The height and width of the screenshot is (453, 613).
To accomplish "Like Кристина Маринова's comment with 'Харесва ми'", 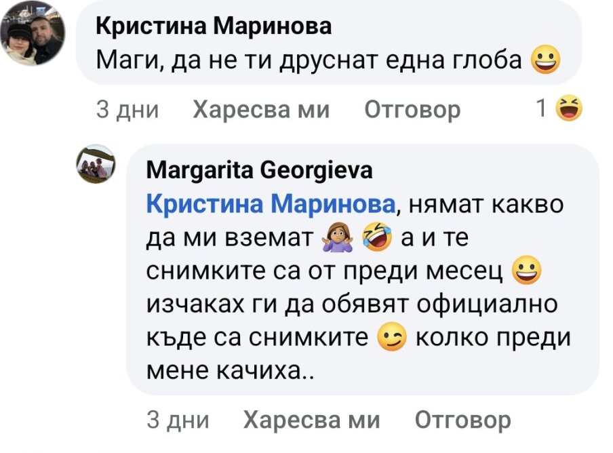I will [x=262, y=109].
